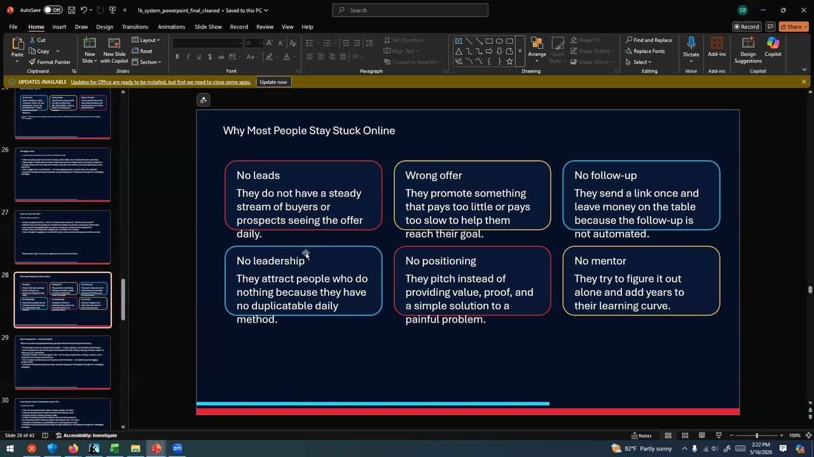The image size is (814, 457).
Task: Switch to Slide Sorter view
Action: click(685, 435)
